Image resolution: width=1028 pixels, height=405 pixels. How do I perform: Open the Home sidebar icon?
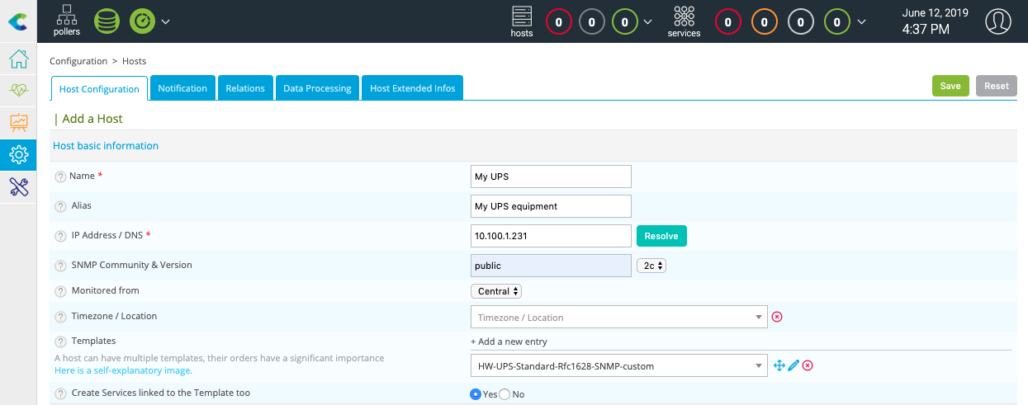pos(18,59)
